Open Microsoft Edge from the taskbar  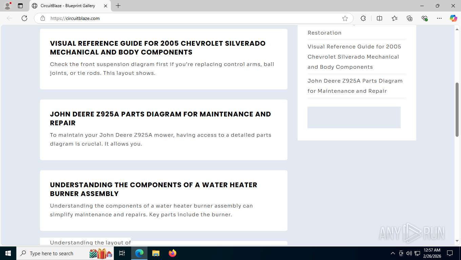pyautogui.click(x=139, y=253)
